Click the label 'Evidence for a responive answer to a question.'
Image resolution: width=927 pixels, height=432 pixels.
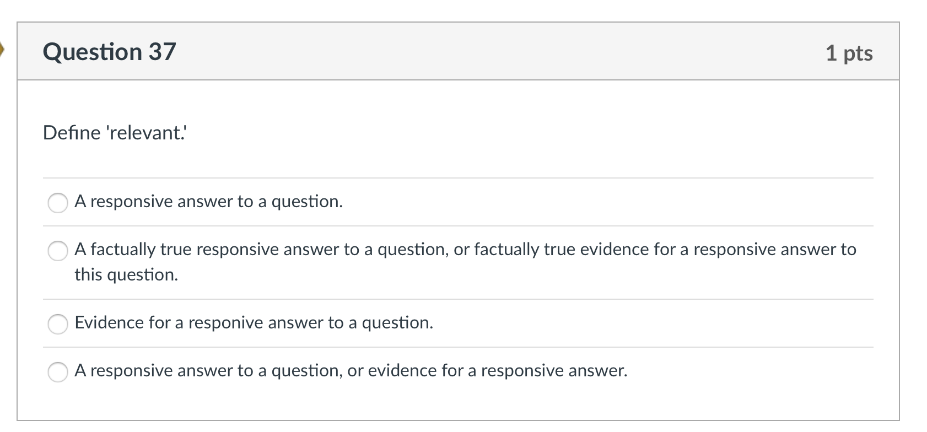pyautogui.click(x=254, y=322)
